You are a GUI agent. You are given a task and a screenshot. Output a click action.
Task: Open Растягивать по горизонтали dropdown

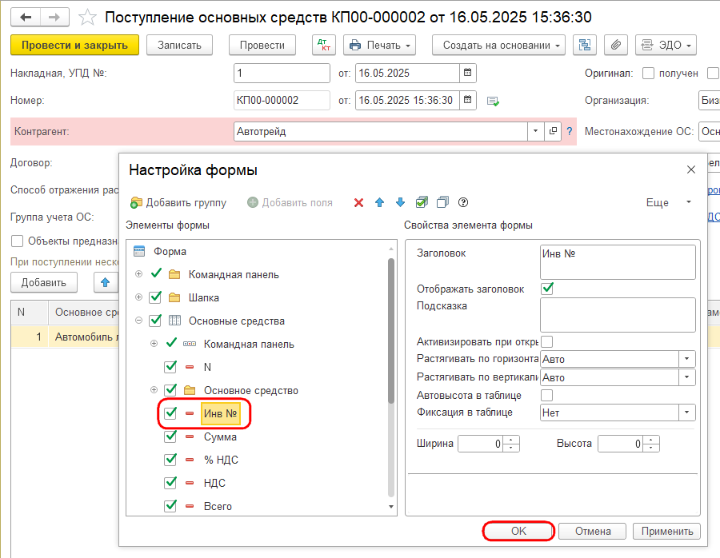[687, 359]
